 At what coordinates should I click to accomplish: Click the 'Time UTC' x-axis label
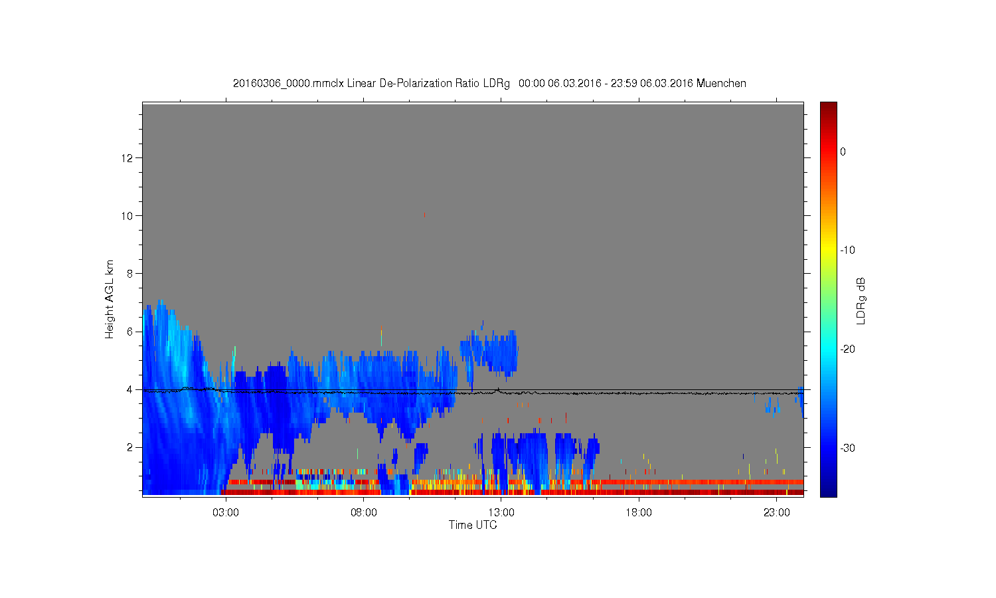(x=473, y=525)
